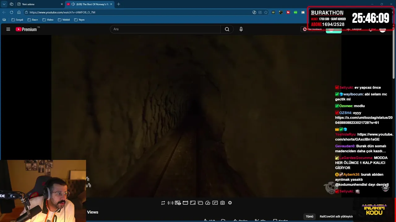Take a video screenshot with camera icon

222,203
